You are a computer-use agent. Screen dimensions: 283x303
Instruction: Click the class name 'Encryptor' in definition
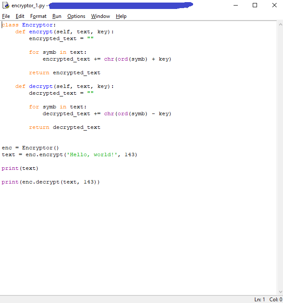point(38,25)
